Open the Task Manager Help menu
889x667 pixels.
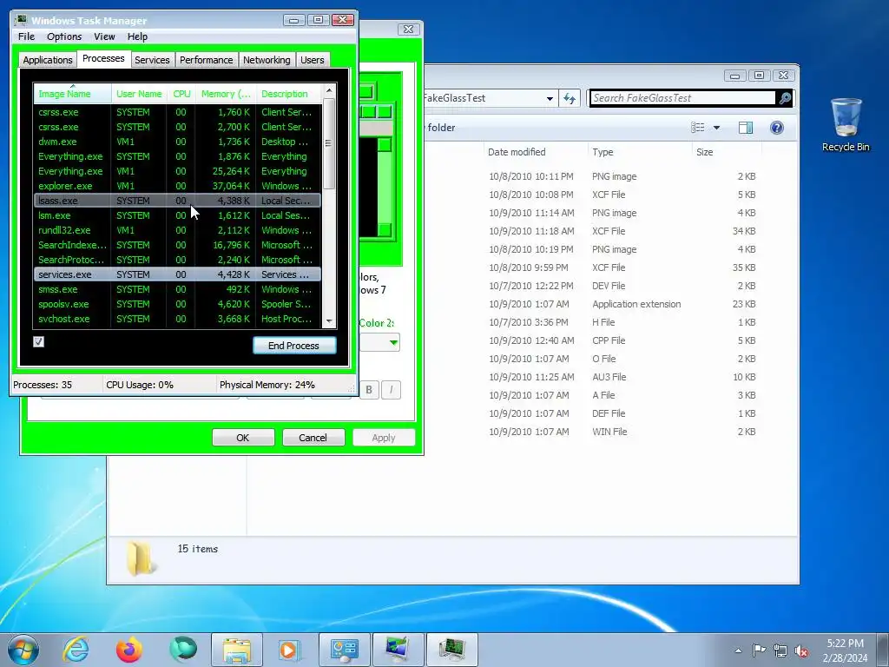tap(137, 36)
